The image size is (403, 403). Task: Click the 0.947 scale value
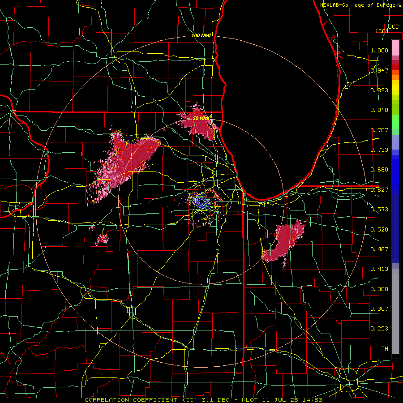[x=379, y=70]
